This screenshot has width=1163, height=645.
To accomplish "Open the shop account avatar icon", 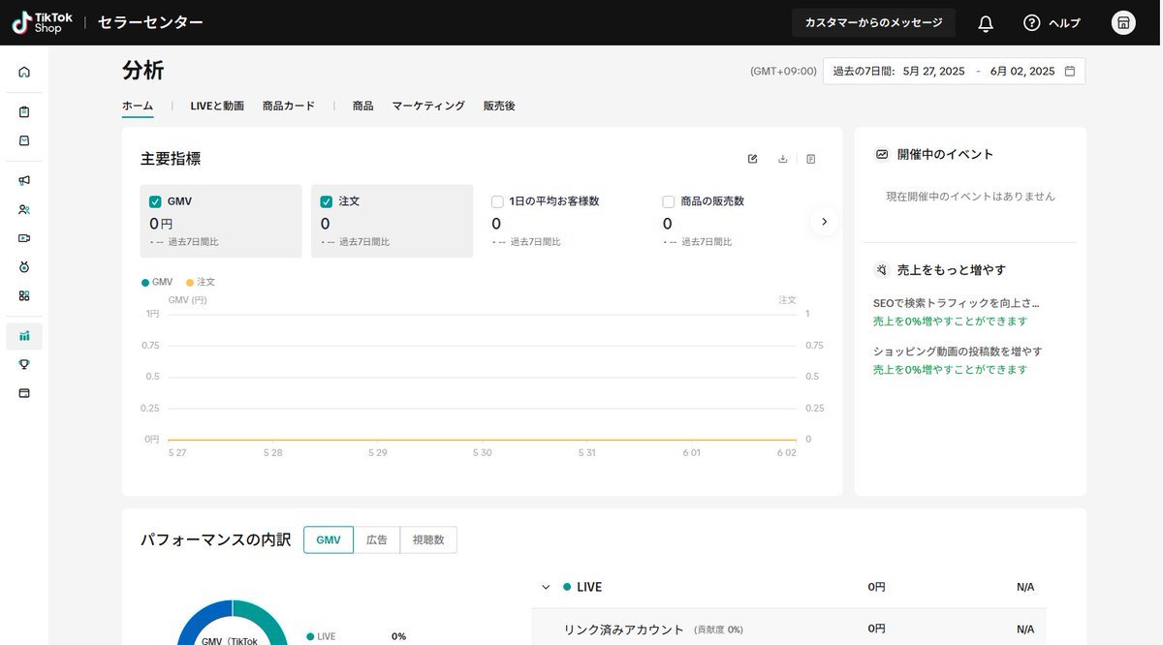I will (x=1123, y=23).
